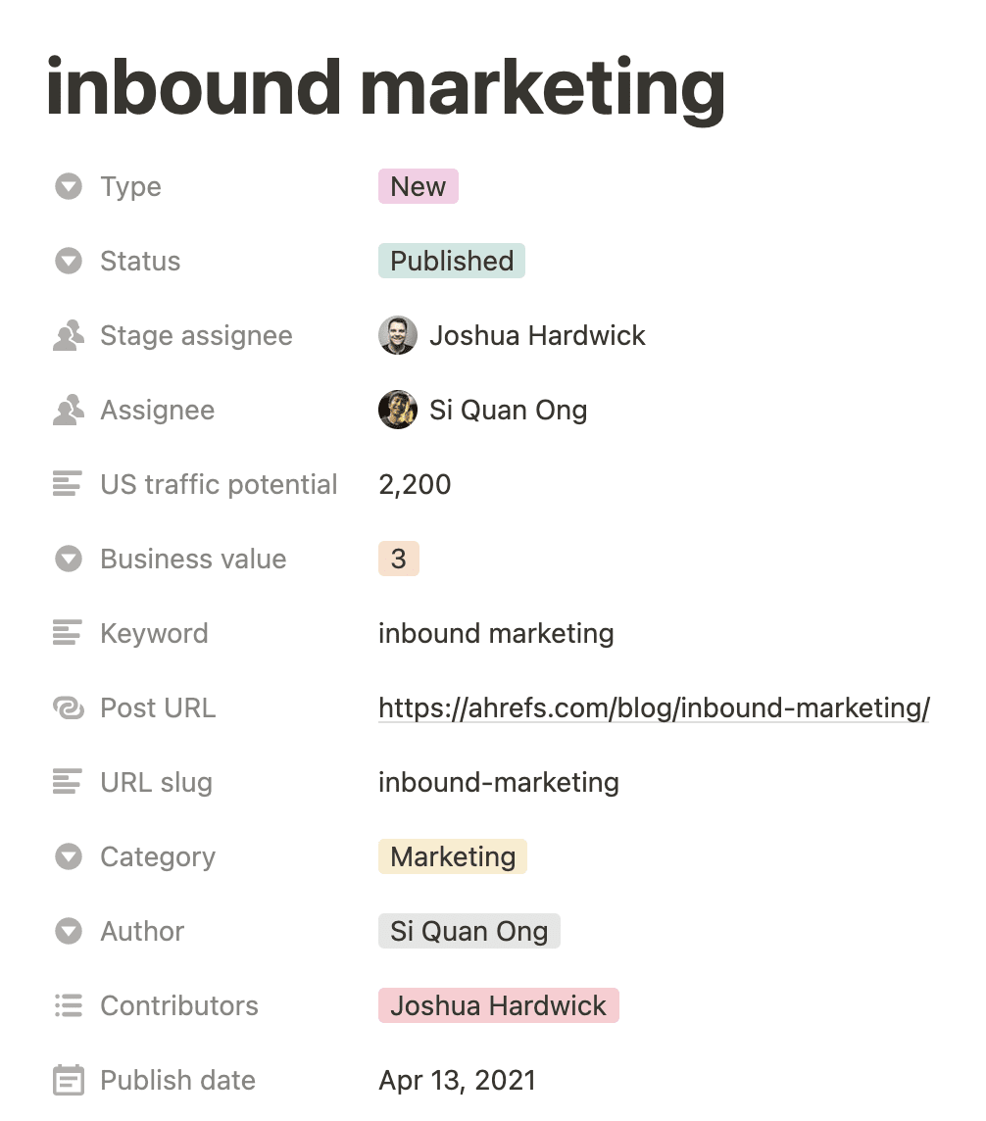Click the Assignee people icon
Screen dimensions: 986x1121
click(x=67, y=410)
